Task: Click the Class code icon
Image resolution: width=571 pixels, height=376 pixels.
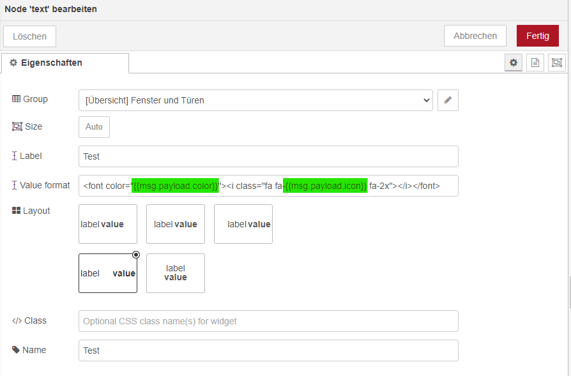Action: coord(17,320)
